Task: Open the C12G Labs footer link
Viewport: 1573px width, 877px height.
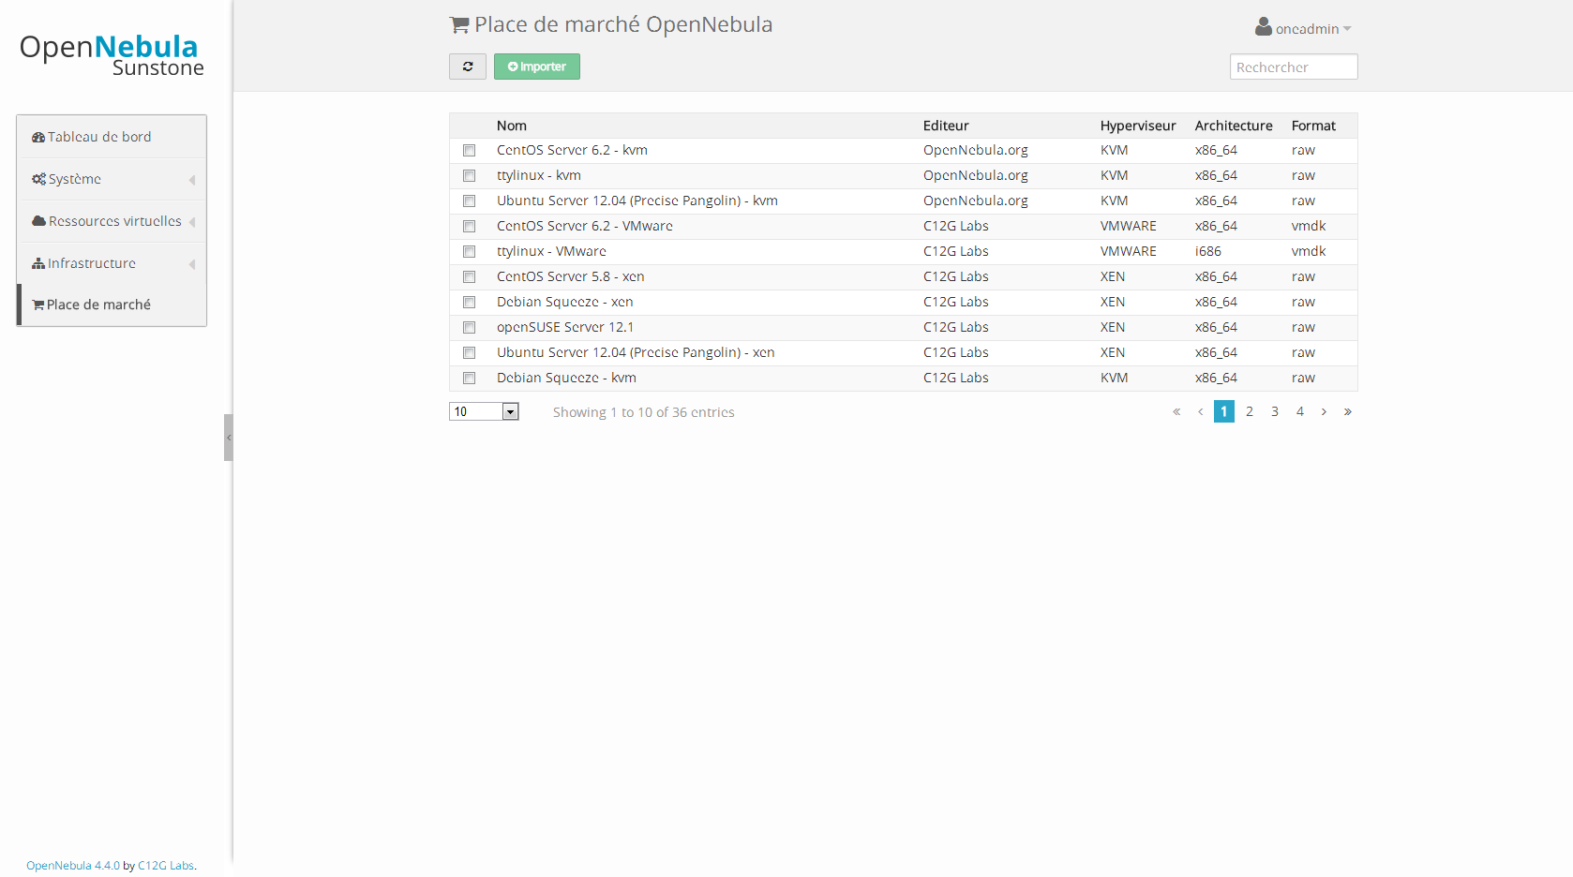Action: pyautogui.click(x=166, y=866)
